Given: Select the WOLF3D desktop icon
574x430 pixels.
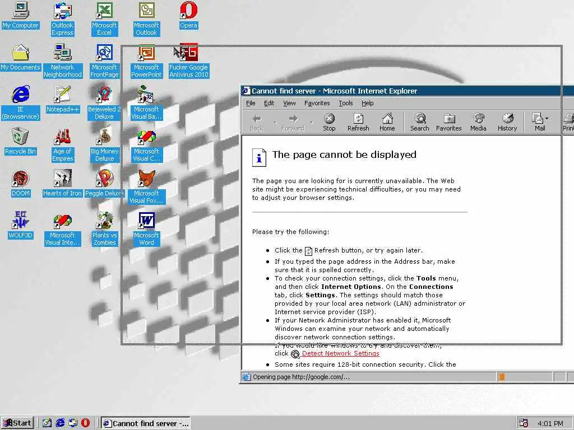Looking at the screenshot, I should 21,225.
